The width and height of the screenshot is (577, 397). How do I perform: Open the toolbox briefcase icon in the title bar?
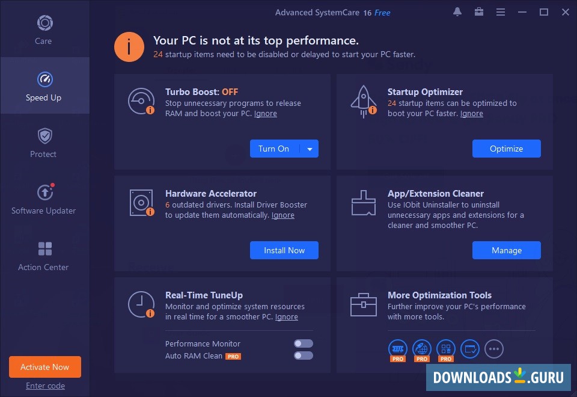pyautogui.click(x=479, y=12)
